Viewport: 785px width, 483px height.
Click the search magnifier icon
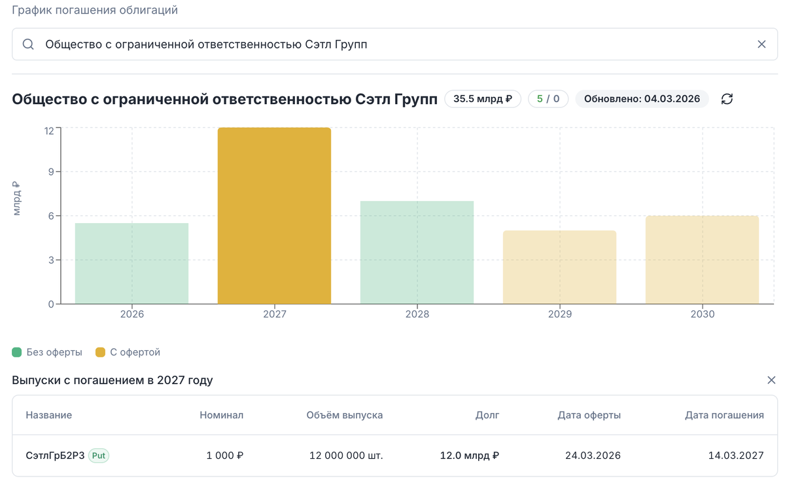click(28, 45)
